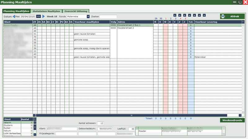
Task: Open the Ronde dropdown showing Molenreke
Action: click(88, 17)
